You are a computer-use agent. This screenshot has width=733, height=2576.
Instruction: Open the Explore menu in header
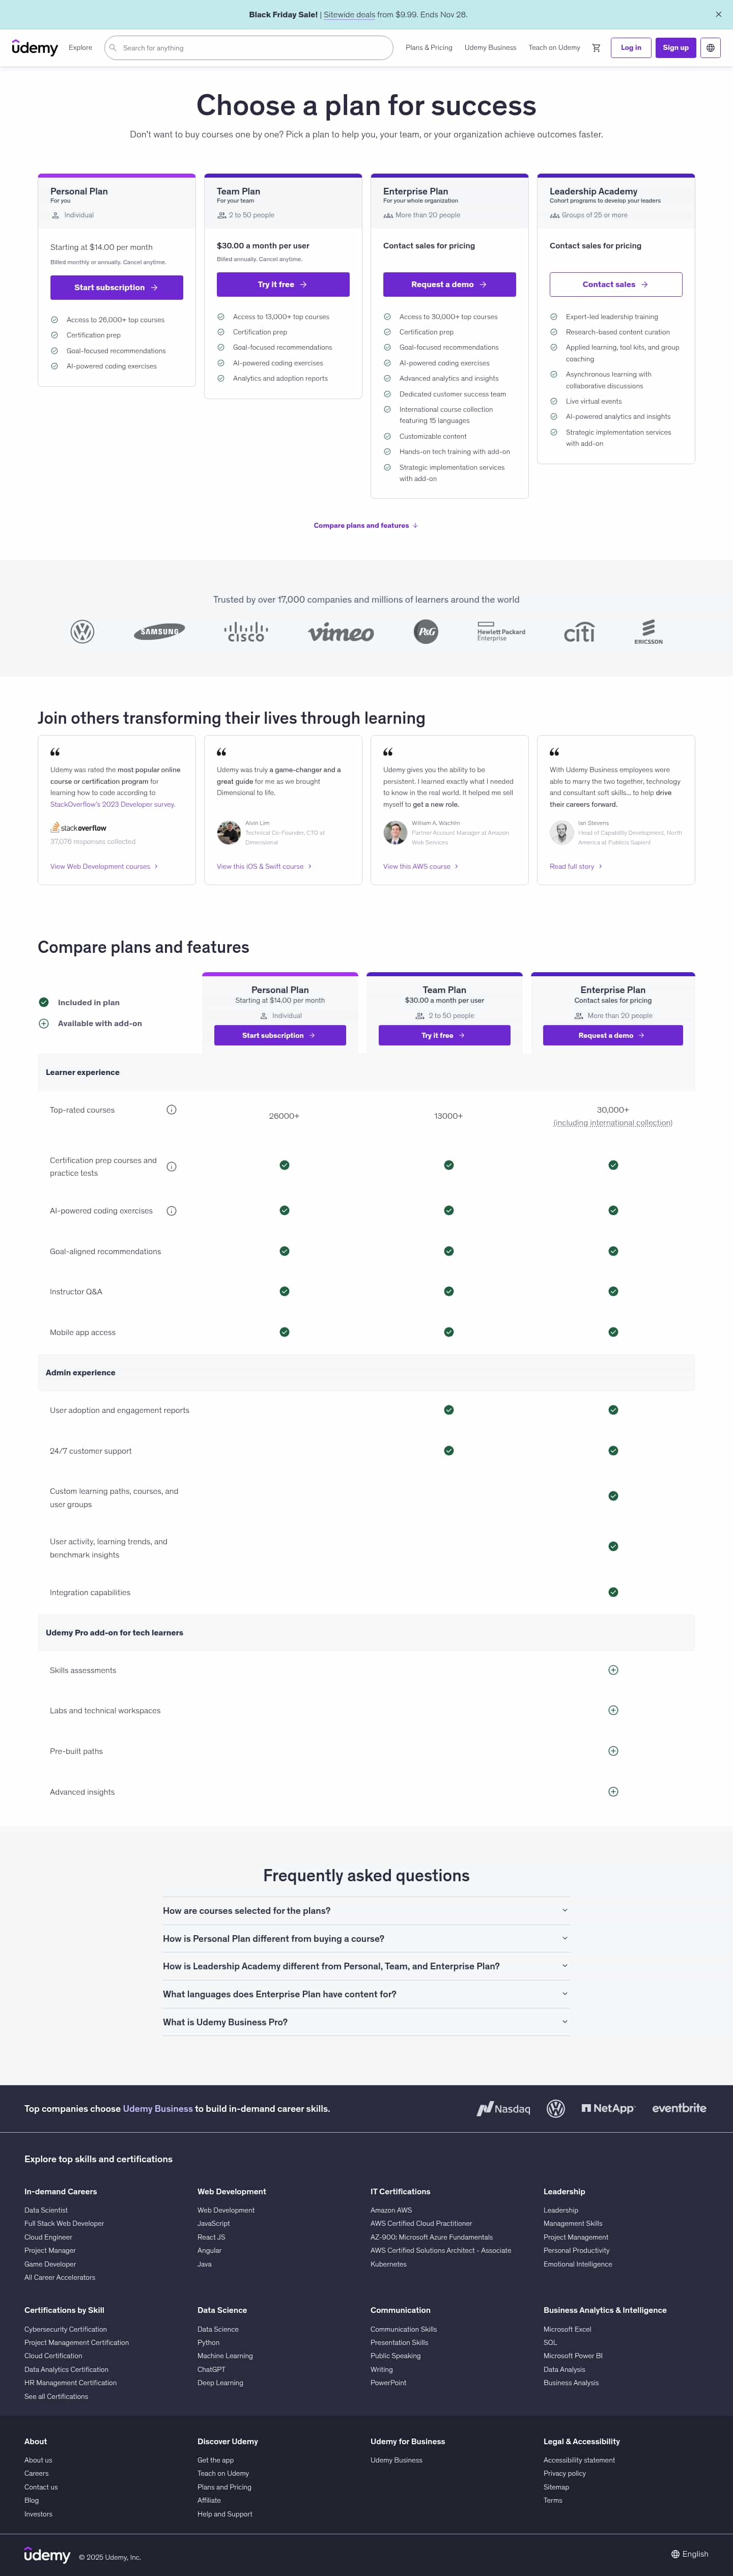click(80, 48)
